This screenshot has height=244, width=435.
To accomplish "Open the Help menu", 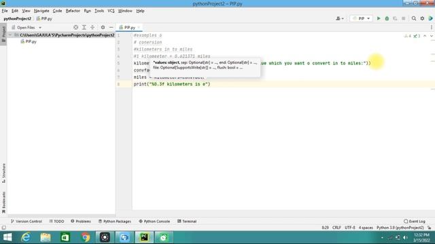I will pos(140,11).
